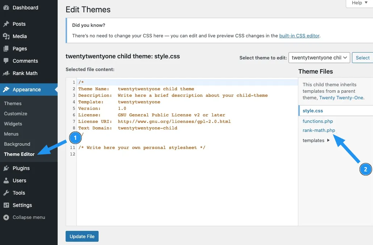
Task: Click the Media library icon
Action: pyautogui.click(x=6, y=36)
